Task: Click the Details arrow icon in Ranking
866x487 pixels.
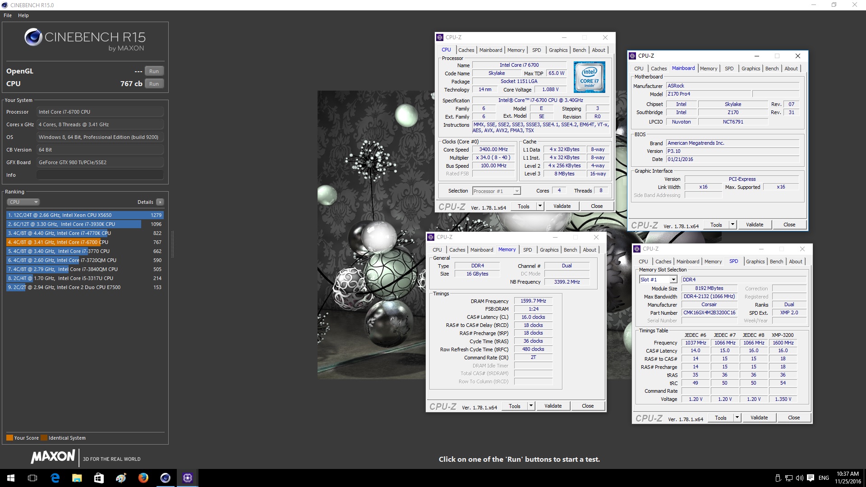Action: pyautogui.click(x=160, y=202)
